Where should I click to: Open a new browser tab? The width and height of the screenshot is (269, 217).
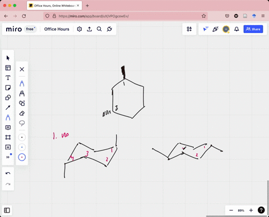[x=87, y=6]
